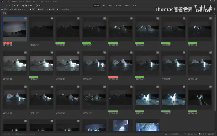Click the larger thumbnail plus button

click(x=180, y=134)
